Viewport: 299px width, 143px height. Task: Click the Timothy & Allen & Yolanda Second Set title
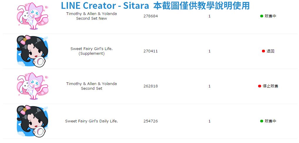[x=92, y=86]
